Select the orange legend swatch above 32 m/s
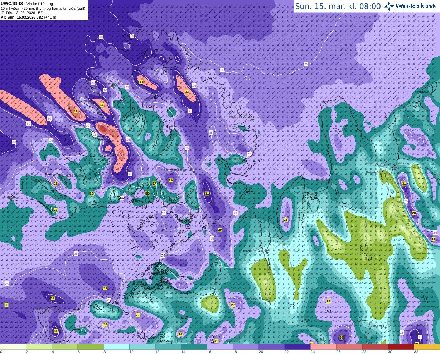 [427, 347]
